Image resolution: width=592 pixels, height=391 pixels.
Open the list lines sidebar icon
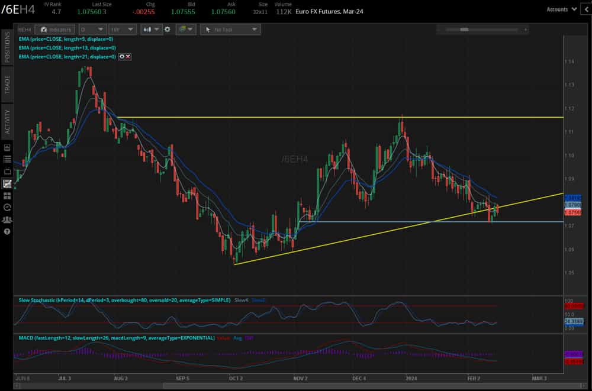7,159
